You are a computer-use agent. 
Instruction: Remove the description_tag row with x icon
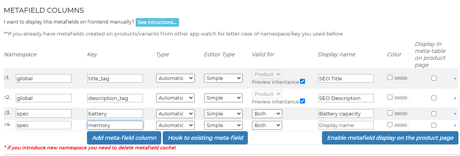(455, 98)
